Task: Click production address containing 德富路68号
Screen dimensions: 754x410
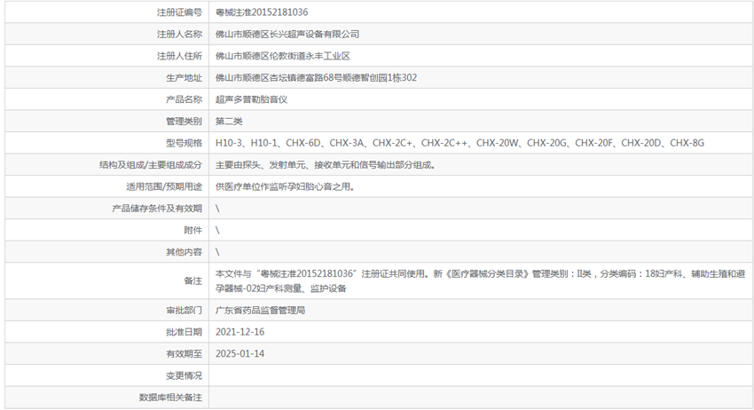Action: pyautogui.click(x=316, y=78)
